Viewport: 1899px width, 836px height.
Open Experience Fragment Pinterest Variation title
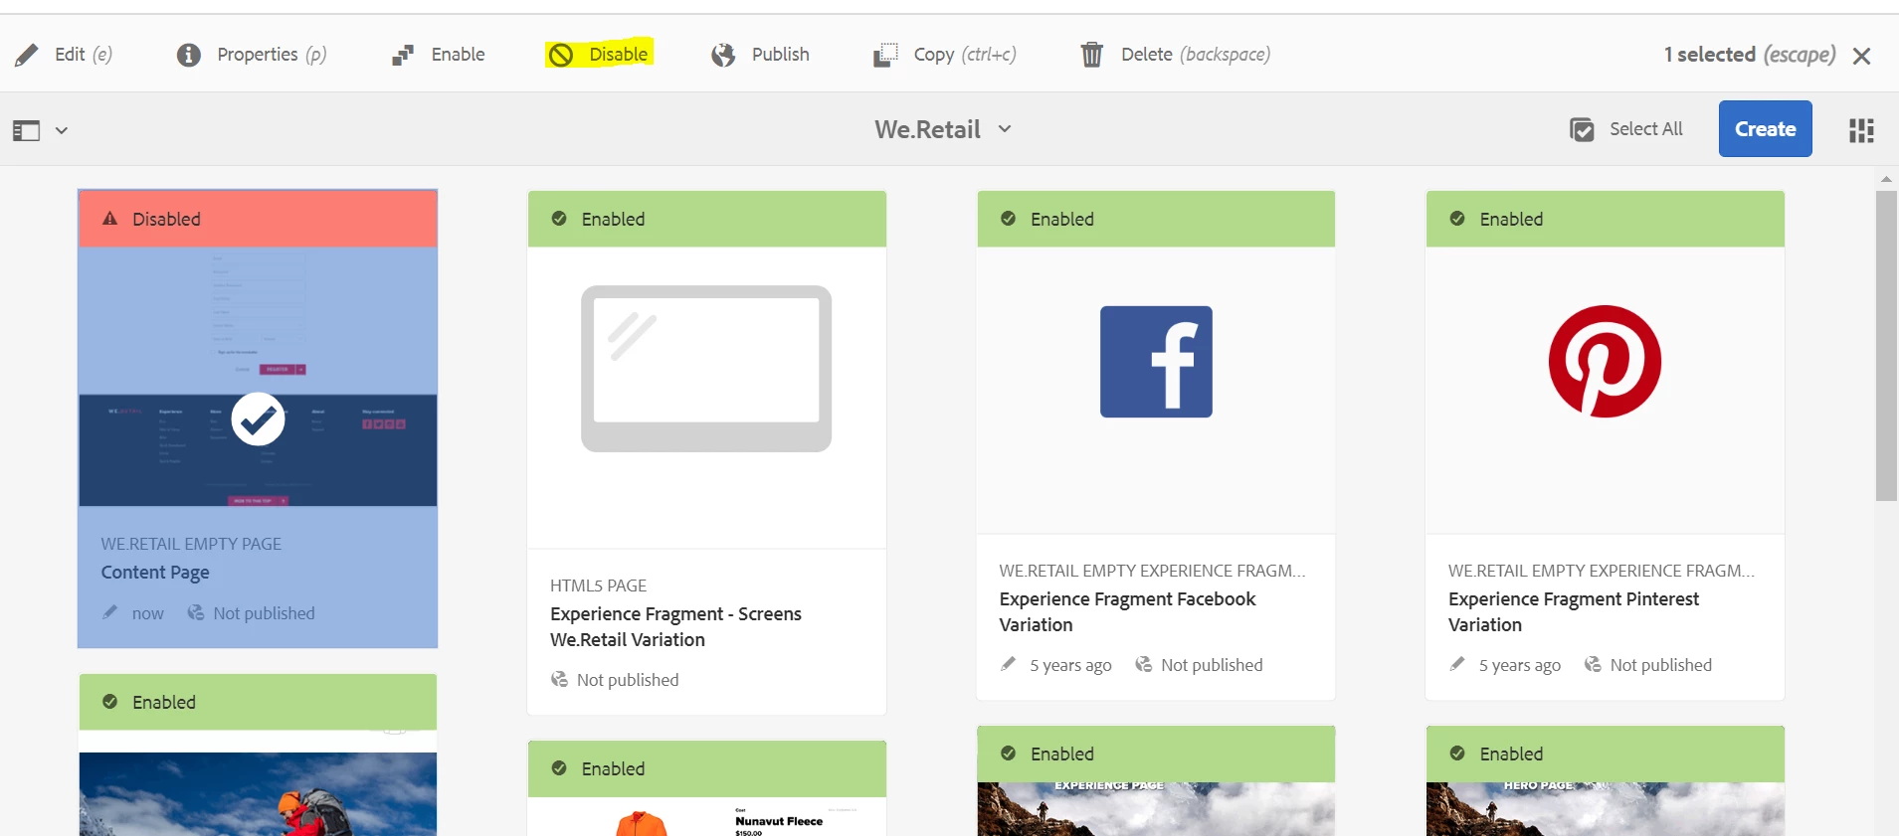pos(1574,611)
